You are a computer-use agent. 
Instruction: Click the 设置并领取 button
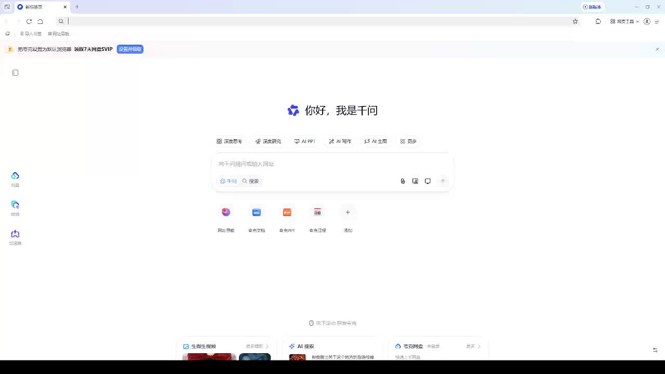pyautogui.click(x=130, y=49)
